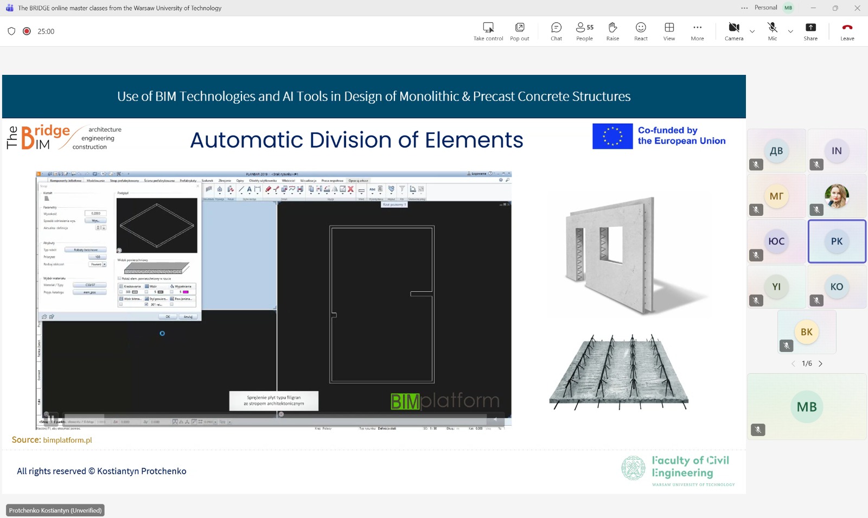868x518 pixels.
Task: Open Teams settings and more ellipsis
Action: (744, 8)
